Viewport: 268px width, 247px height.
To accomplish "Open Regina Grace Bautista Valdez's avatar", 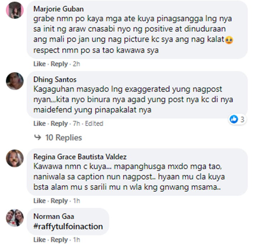I will 15,158.
